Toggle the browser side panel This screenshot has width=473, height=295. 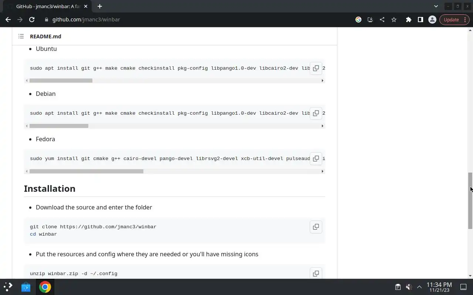click(x=421, y=20)
